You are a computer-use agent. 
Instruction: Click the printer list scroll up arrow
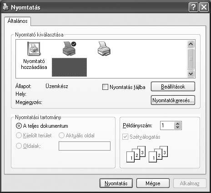[191, 44]
